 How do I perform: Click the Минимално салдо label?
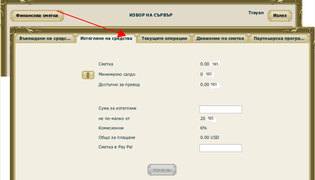click(117, 75)
